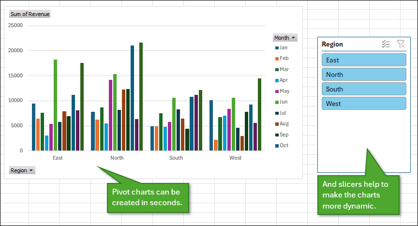Click the clear filter icon in slicer
This screenshot has width=418, height=226.
click(400, 44)
